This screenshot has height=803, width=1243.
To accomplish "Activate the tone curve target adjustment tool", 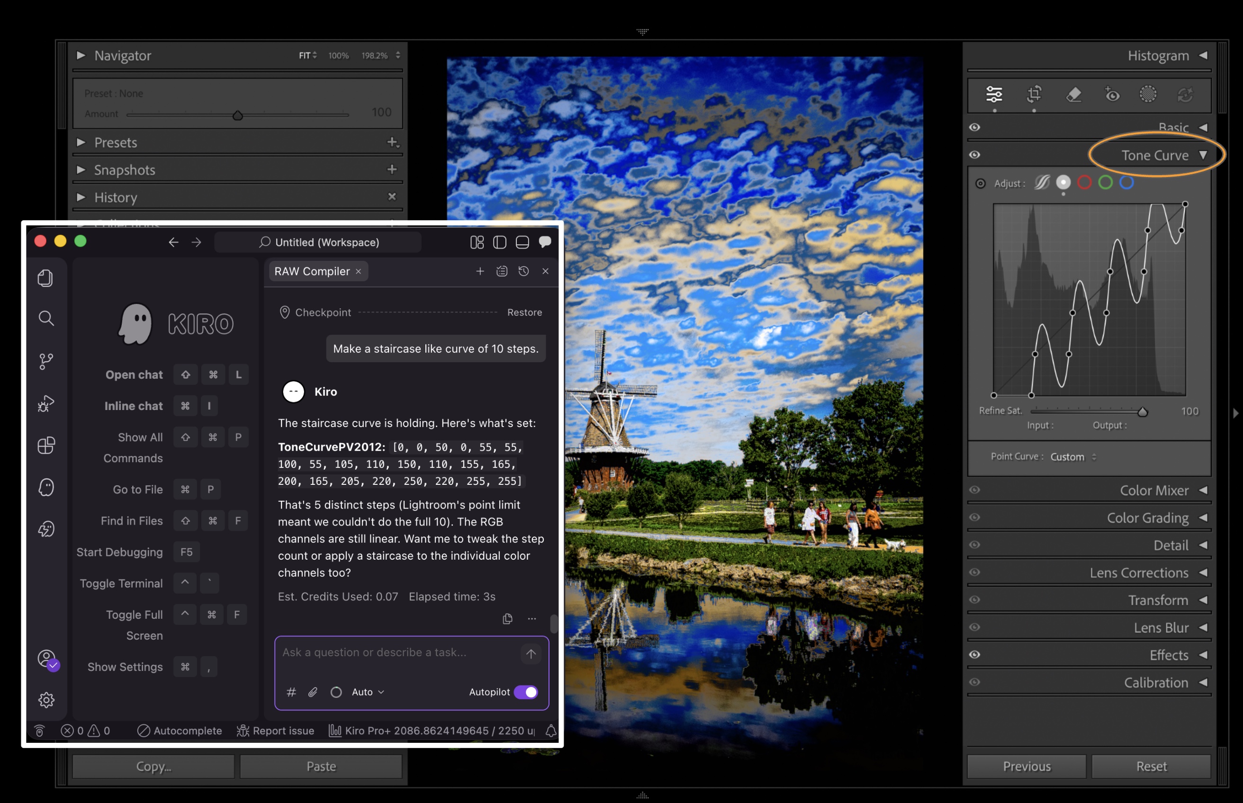I will click(981, 184).
